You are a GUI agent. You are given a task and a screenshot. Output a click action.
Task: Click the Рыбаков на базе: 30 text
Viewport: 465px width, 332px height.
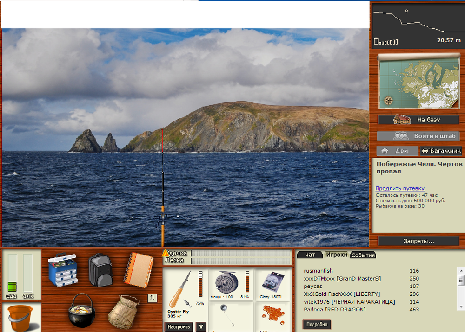click(x=400, y=206)
